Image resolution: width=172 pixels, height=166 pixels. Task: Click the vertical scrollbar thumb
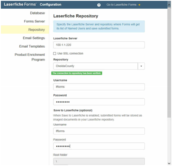coord(169,62)
